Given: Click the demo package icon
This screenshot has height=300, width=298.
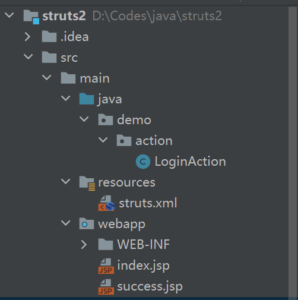Looking at the screenshot, I should [106, 119].
